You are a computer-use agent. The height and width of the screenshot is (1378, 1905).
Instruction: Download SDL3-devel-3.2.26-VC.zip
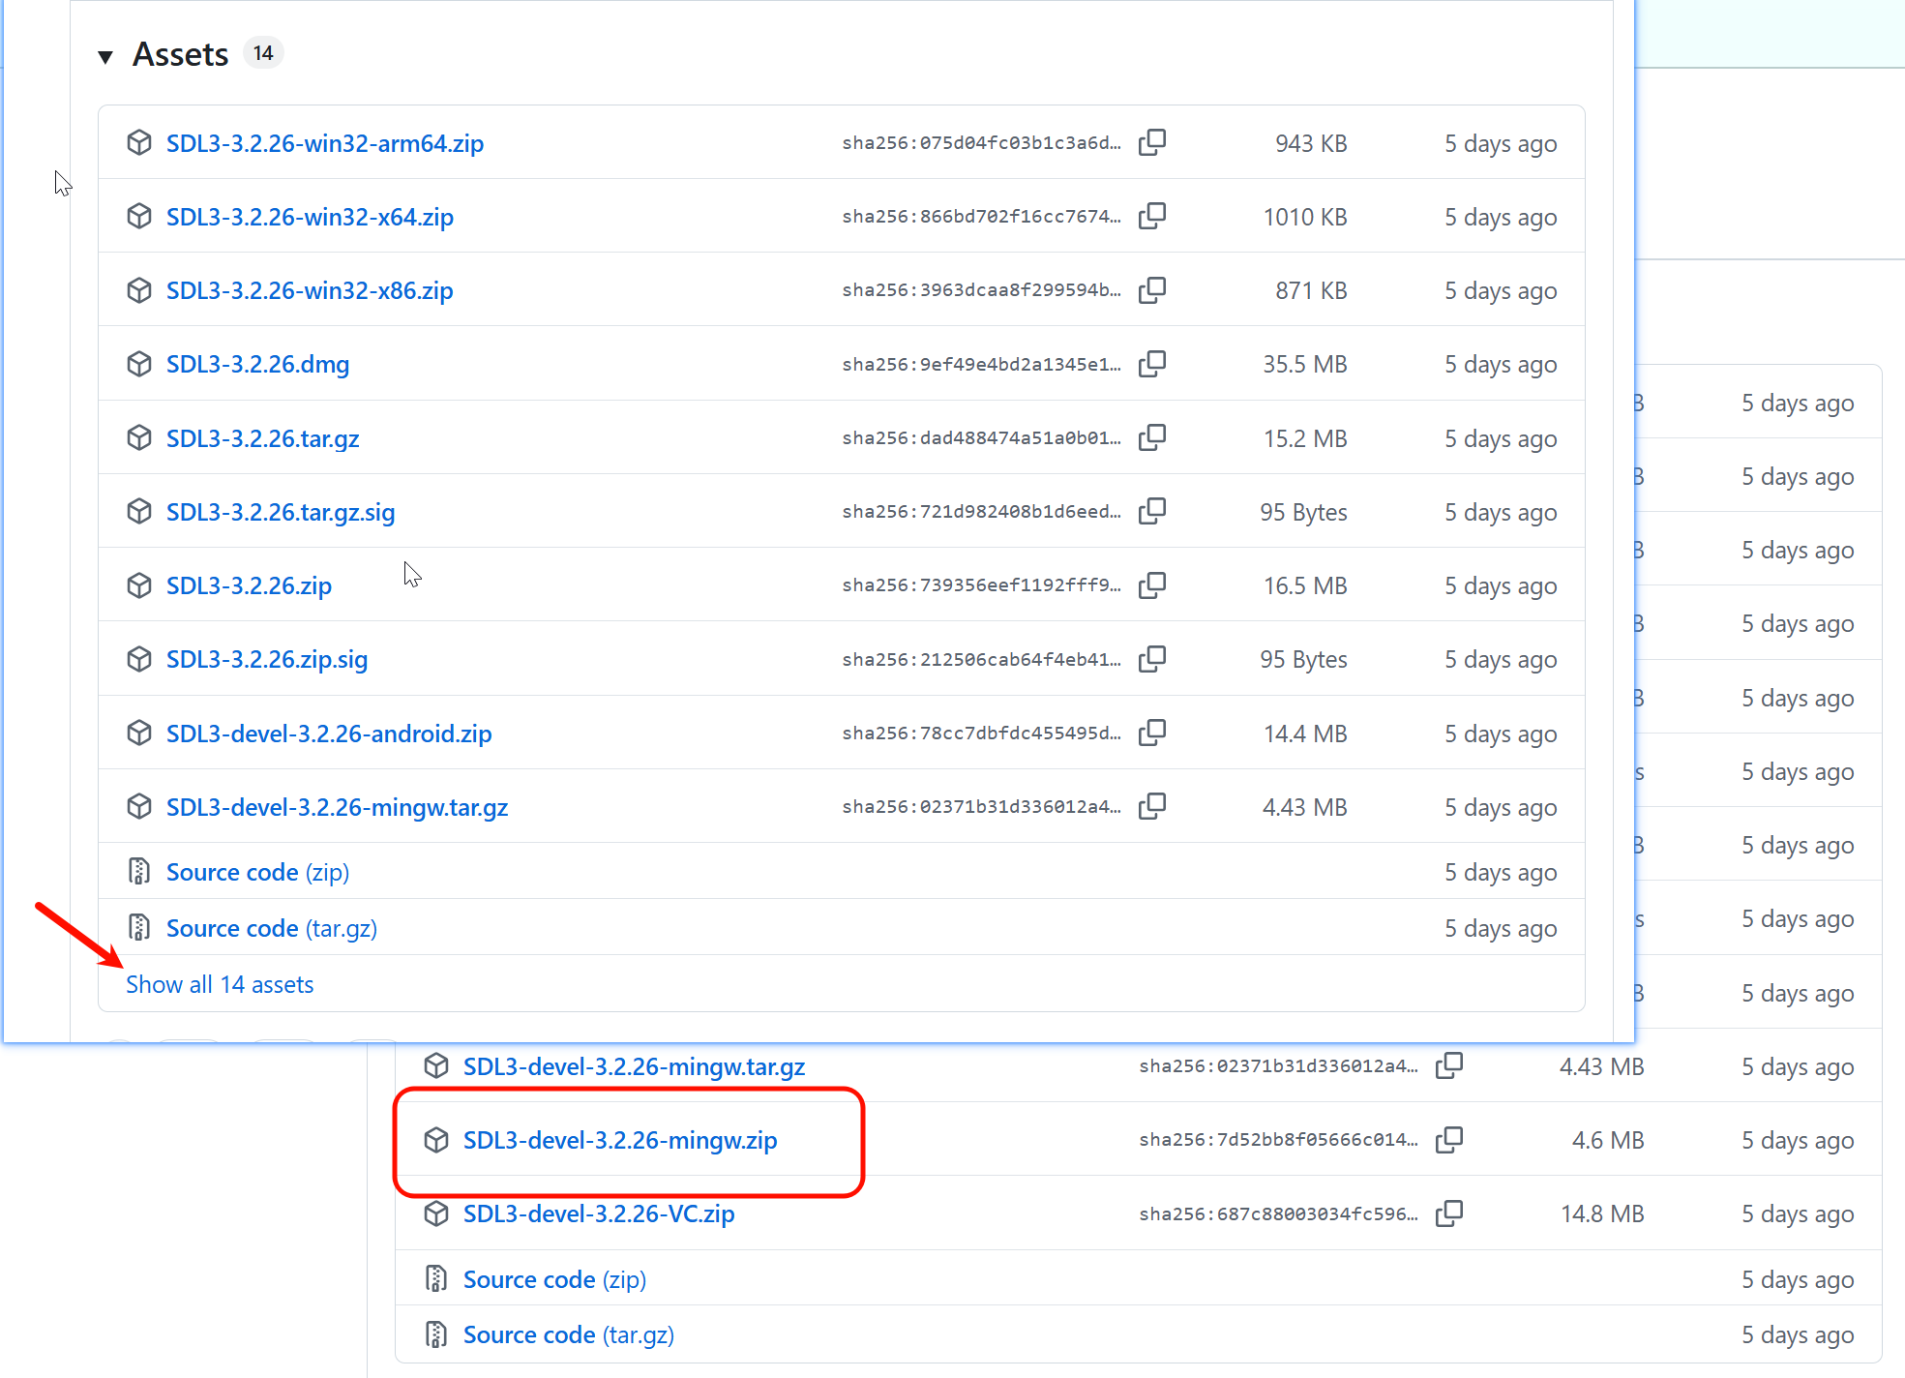point(598,1213)
